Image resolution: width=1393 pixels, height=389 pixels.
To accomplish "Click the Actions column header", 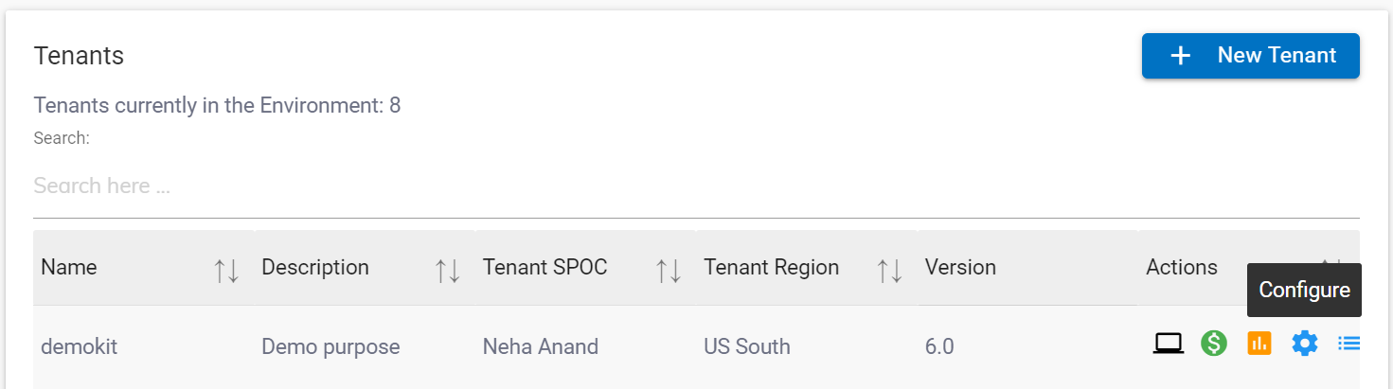I will 1181,268.
